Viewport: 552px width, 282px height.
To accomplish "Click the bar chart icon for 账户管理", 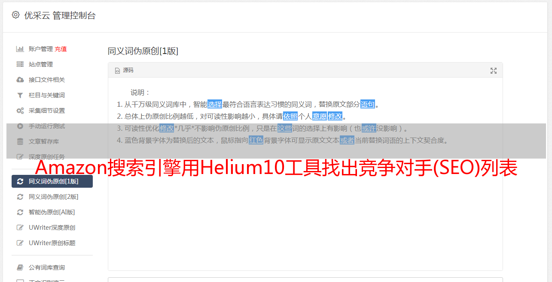I will pos(20,49).
